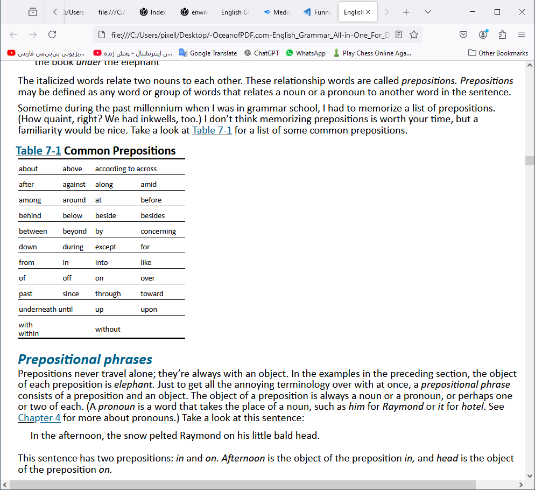The height and width of the screenshot is (490, 535).
Task: Click the table cell 'during'
Action: coord(73,247)
